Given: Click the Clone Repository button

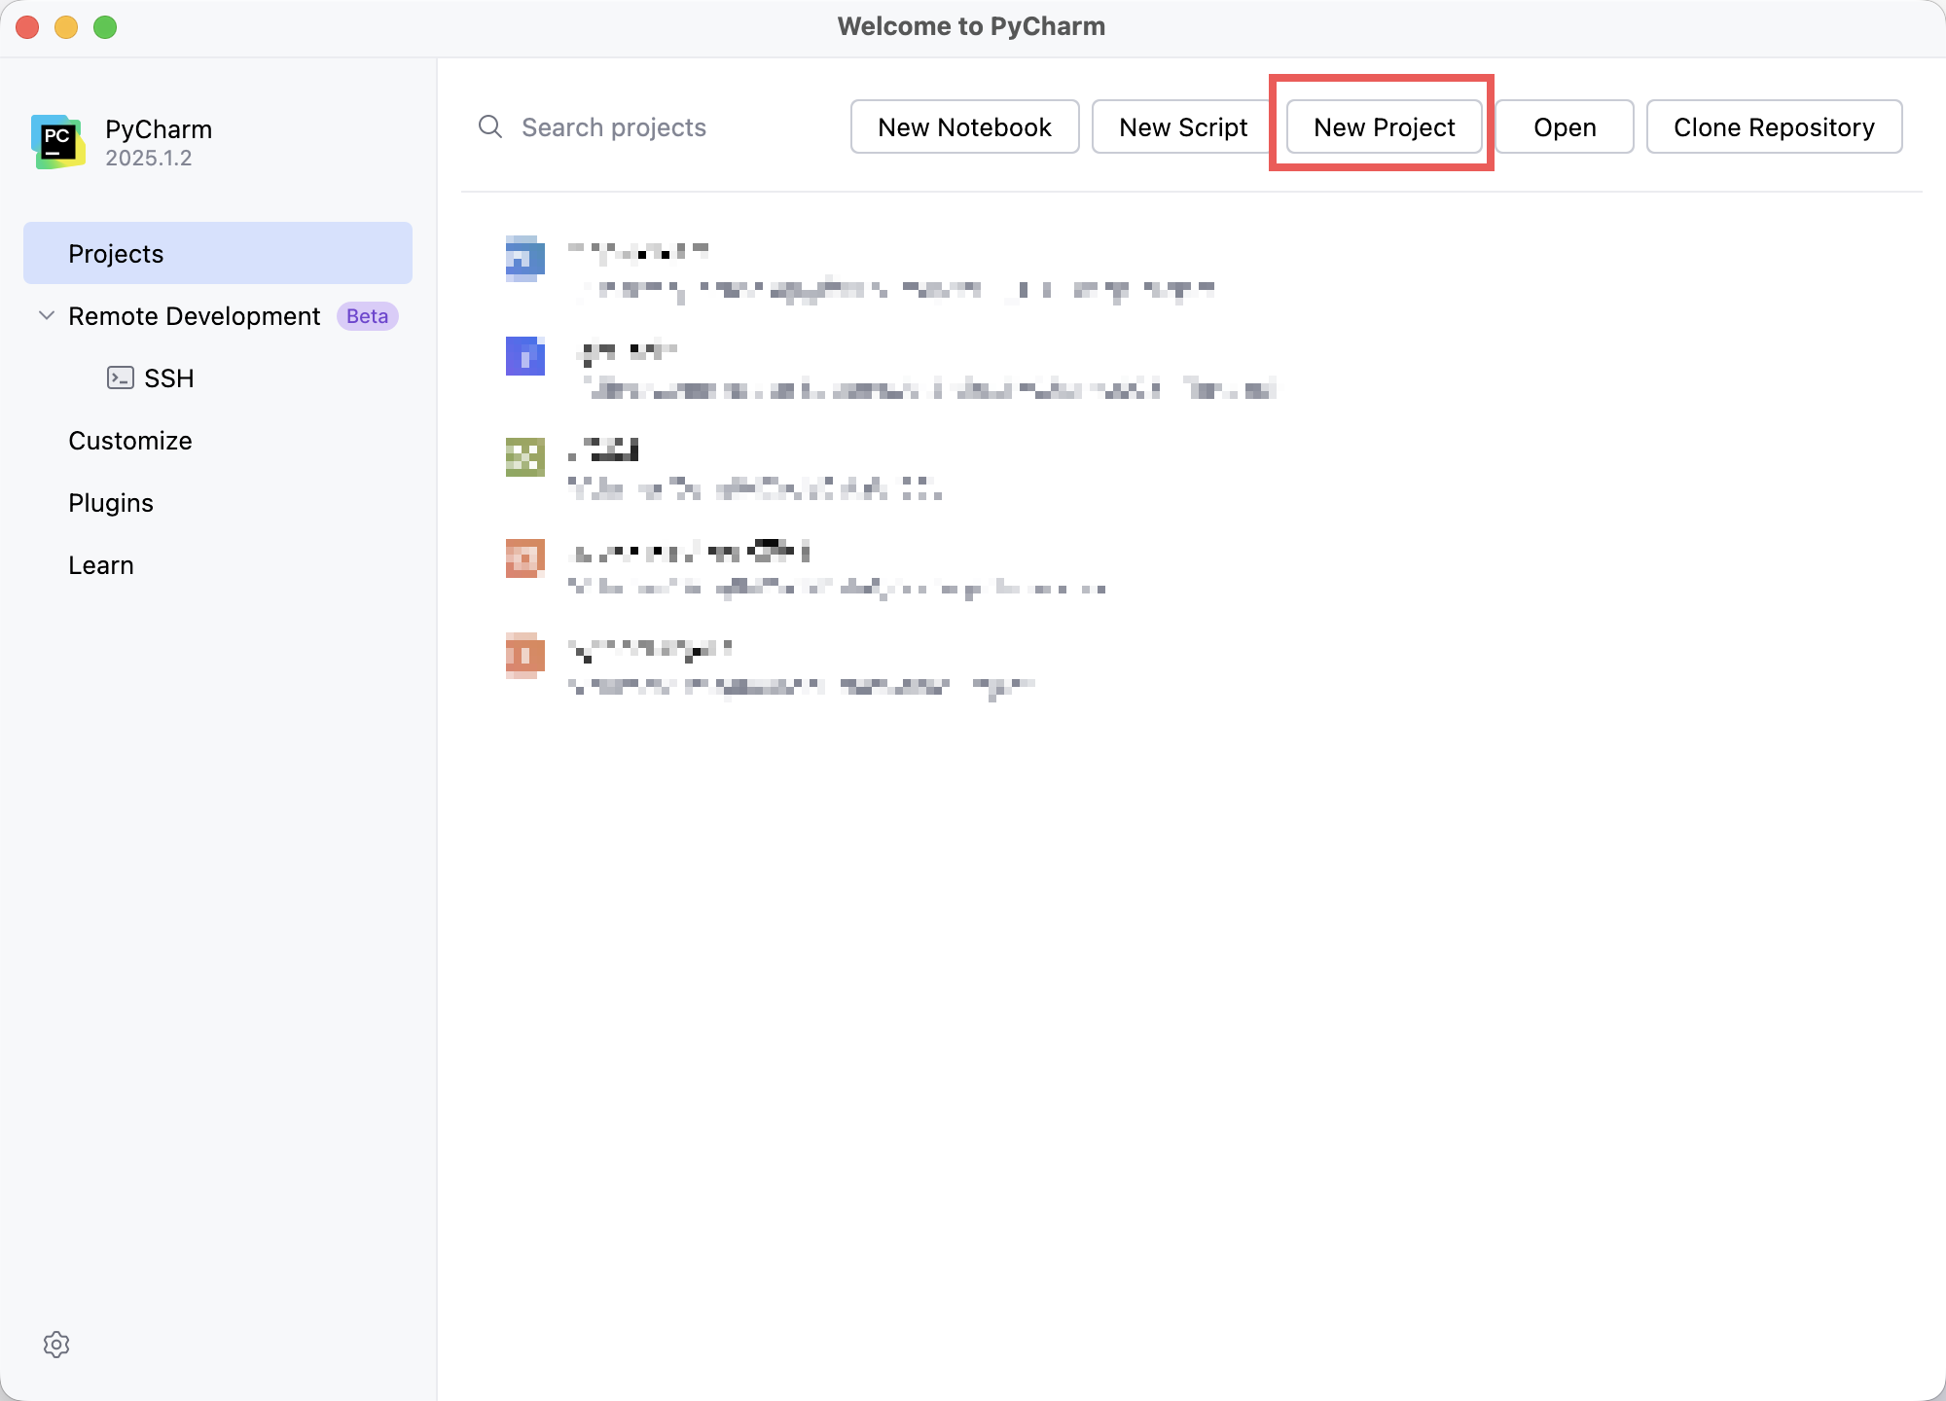Looking at the screenshot, I should pos(1774,126).
